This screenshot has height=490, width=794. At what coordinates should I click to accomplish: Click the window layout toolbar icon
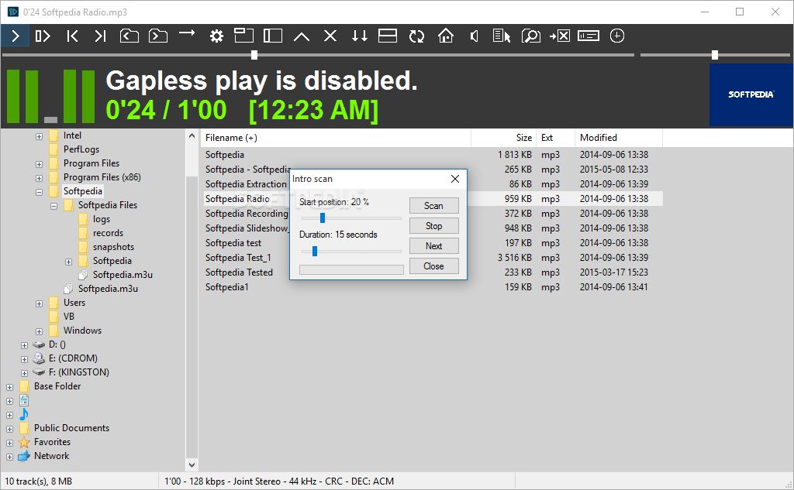click(243, 35)
